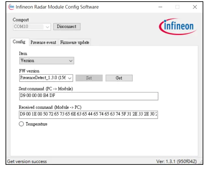Close the Radar Module Config window
Screen dimensions: 214x169
click(x=195, y=7)
